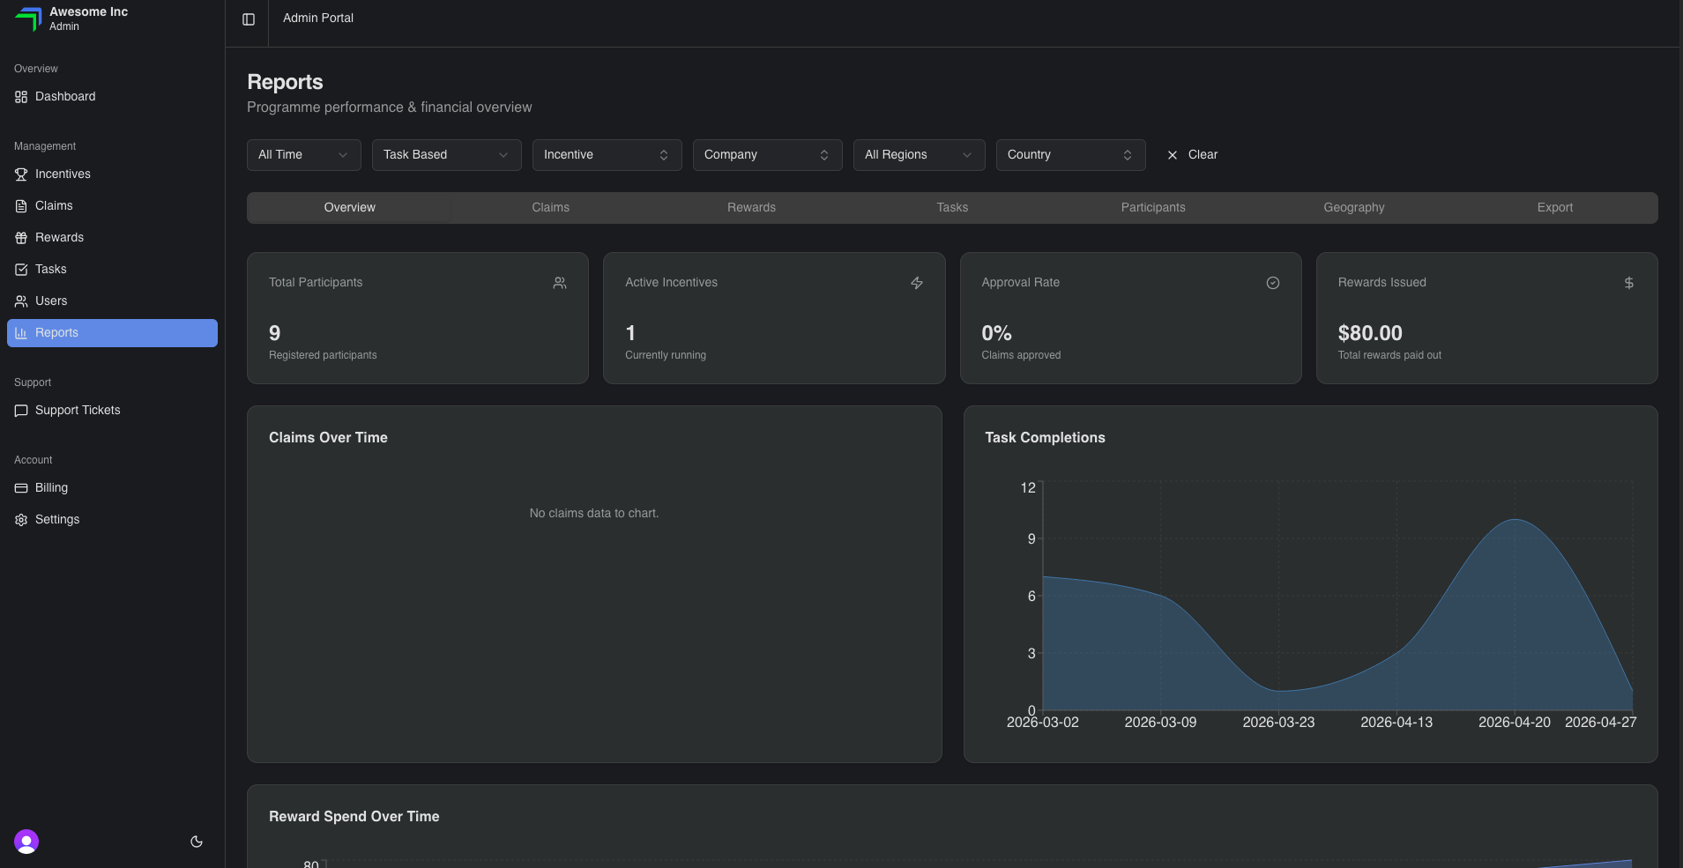Click the Approval Rate check-circle icon
The width and height of the screenshot is (1683, 868).
[x=1273, y=283]
